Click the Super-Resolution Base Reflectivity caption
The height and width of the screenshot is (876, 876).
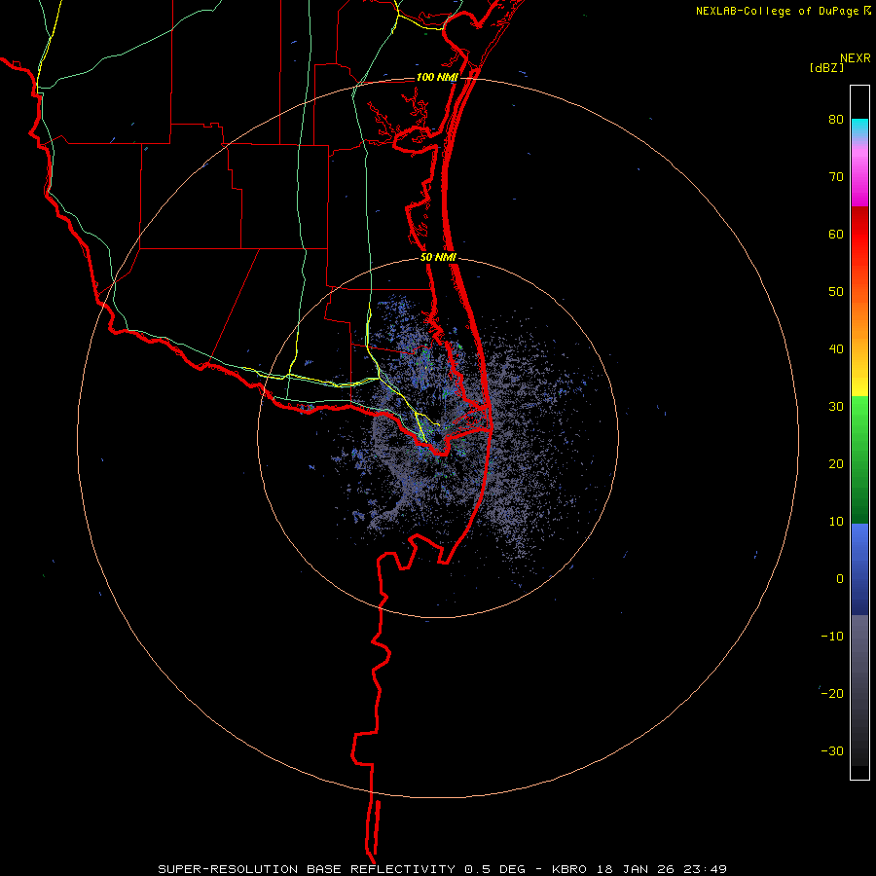tap(442, 869)
